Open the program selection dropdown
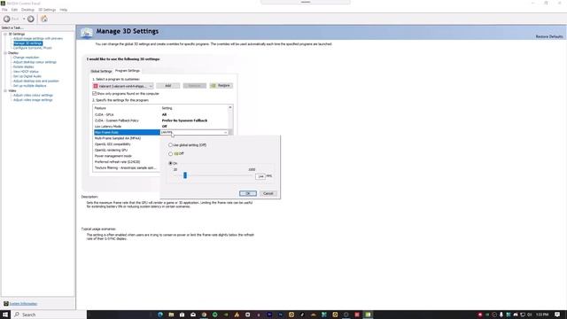 coord(123,86)
